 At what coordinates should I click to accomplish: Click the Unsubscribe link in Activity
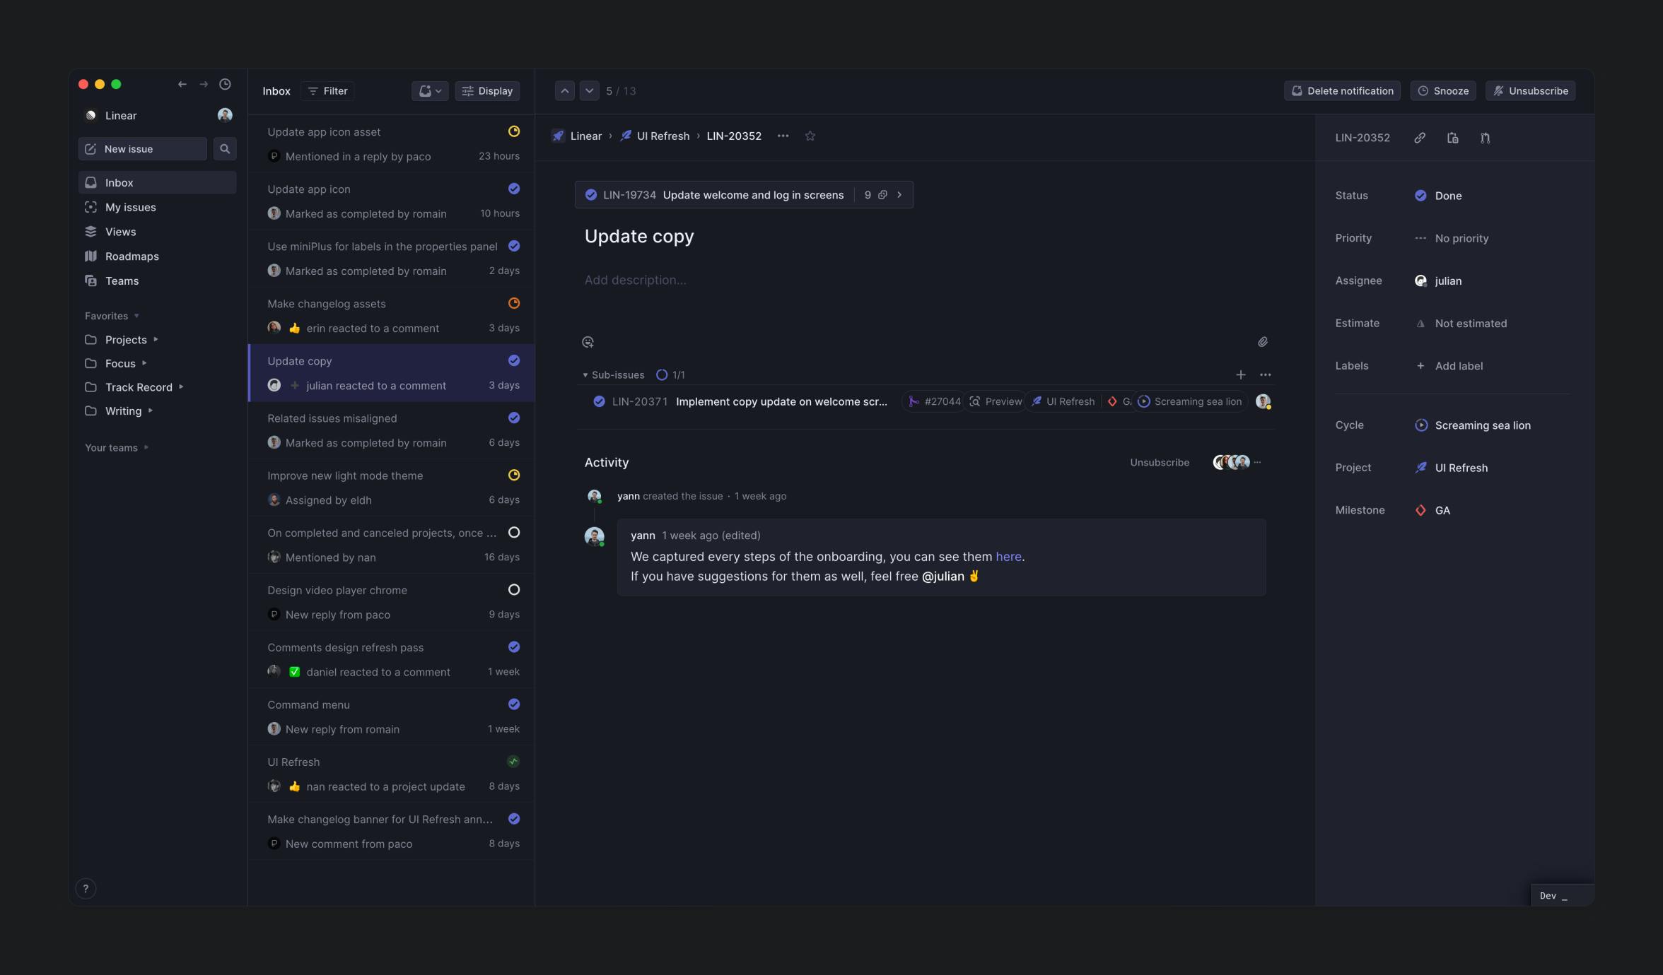point(1160,462)
